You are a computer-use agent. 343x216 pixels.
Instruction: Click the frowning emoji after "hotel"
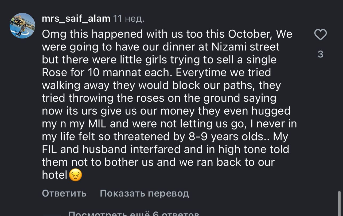(76, 175)
